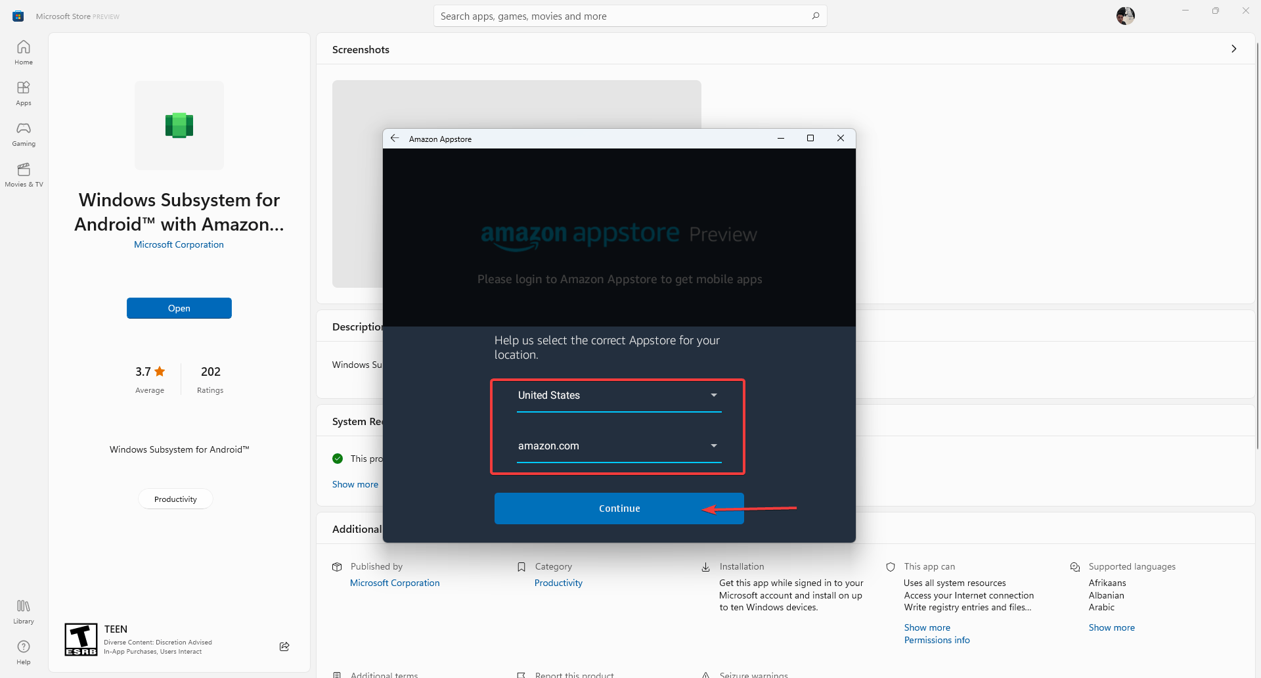Go to the Gaming section
The image size is (1261, 678).
[24, 134]
